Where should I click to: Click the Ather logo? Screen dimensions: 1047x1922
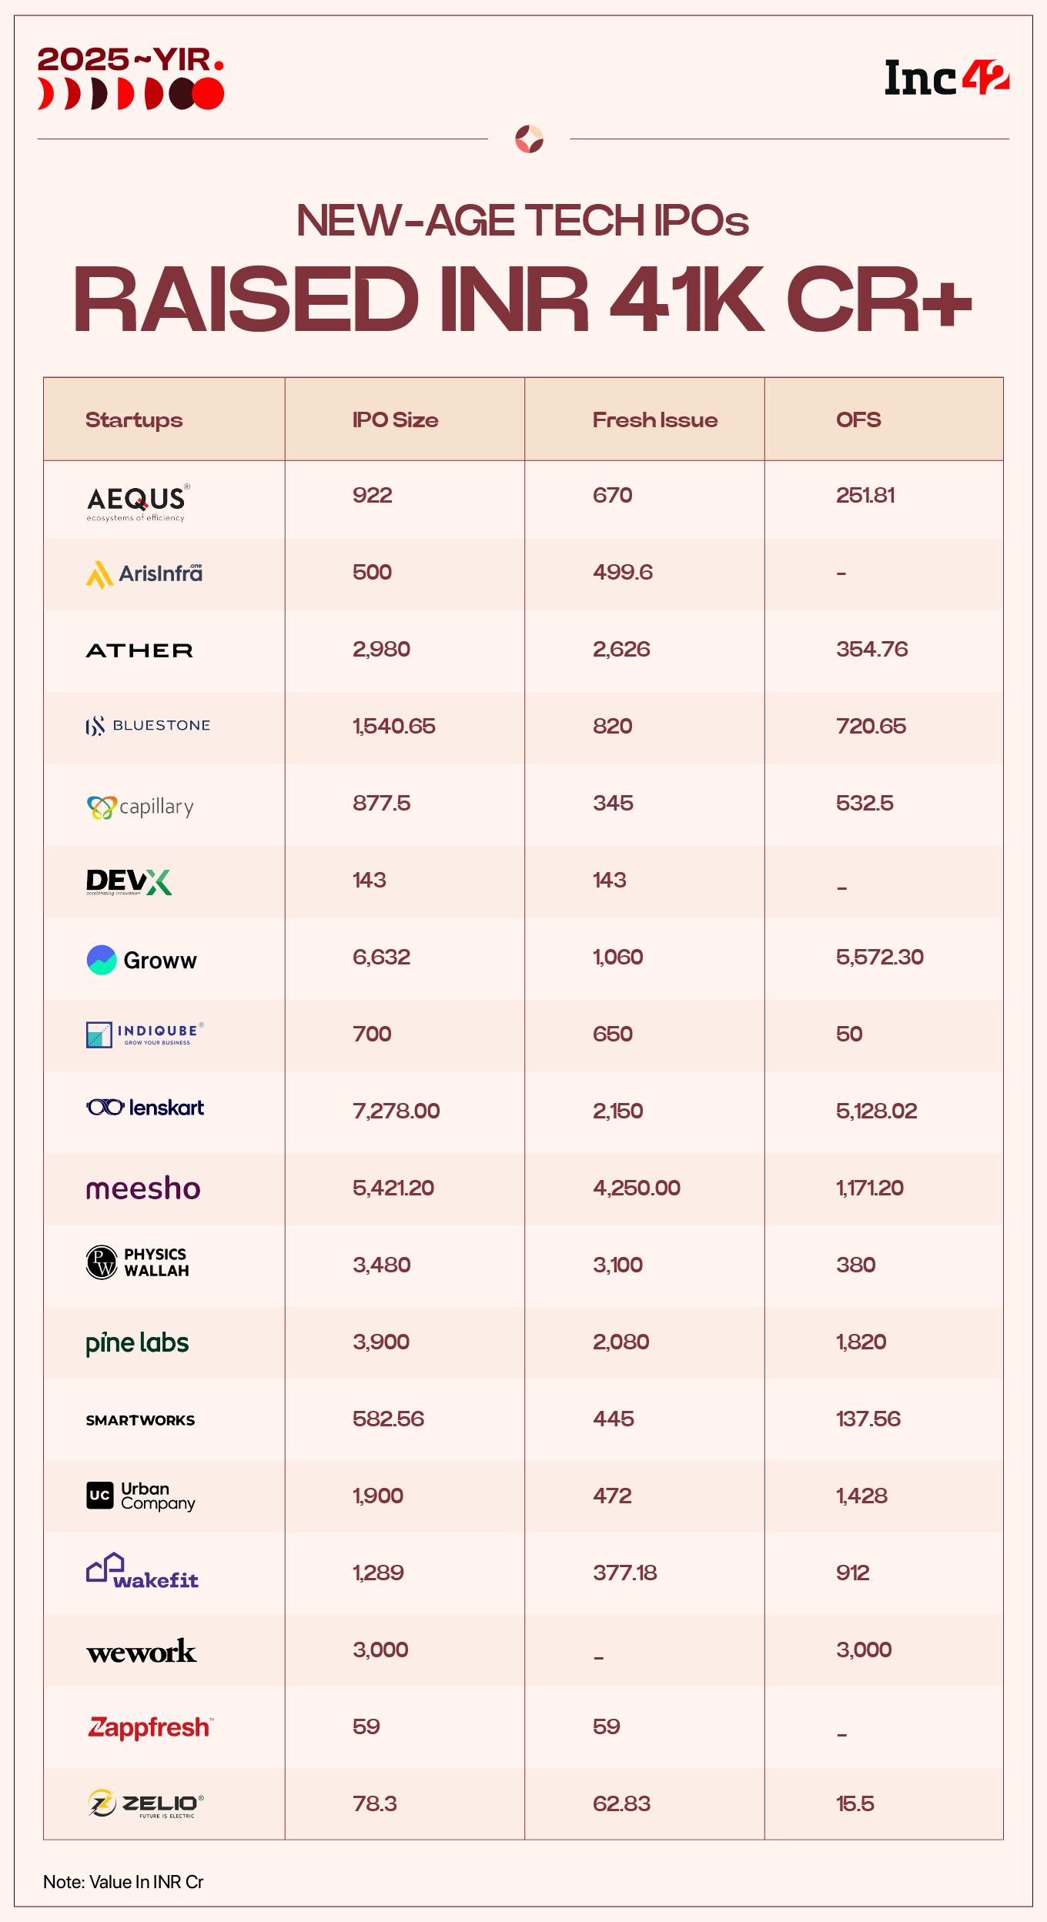click(x=139, y=650)
